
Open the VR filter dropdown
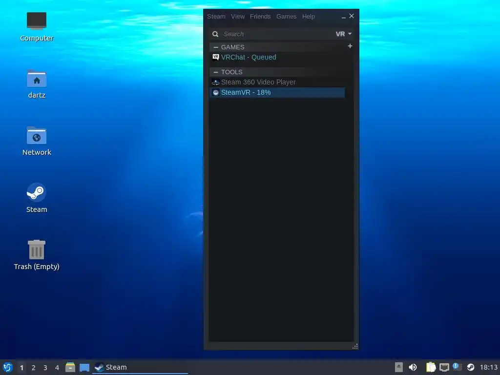coord(343,34)
